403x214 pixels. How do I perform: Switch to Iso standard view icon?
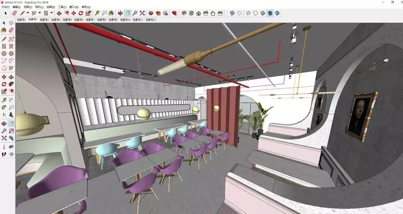click(x=184, y=13)
